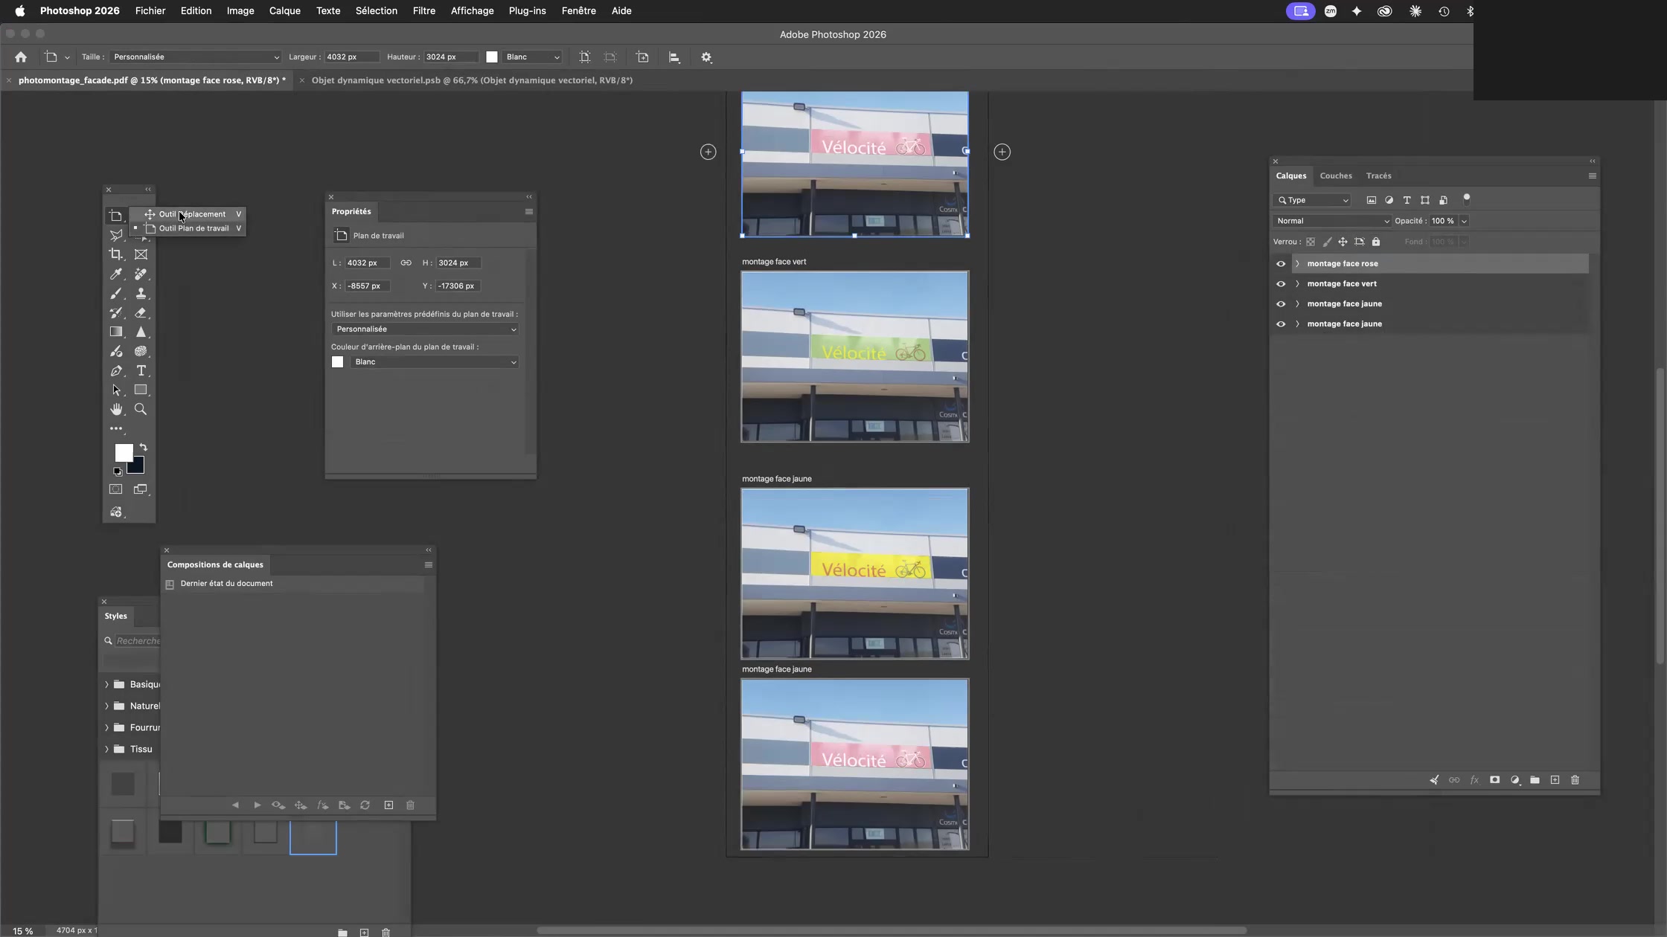Toggle type layer filter T icon

1407,200
